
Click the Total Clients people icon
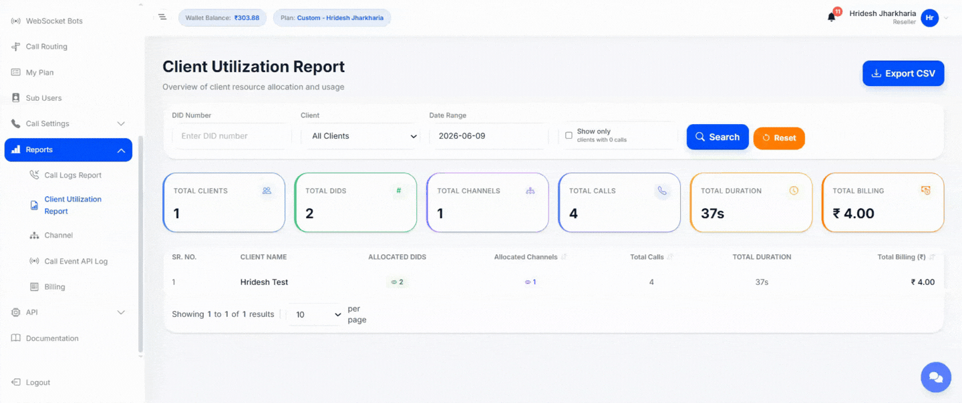coord(267,191)
